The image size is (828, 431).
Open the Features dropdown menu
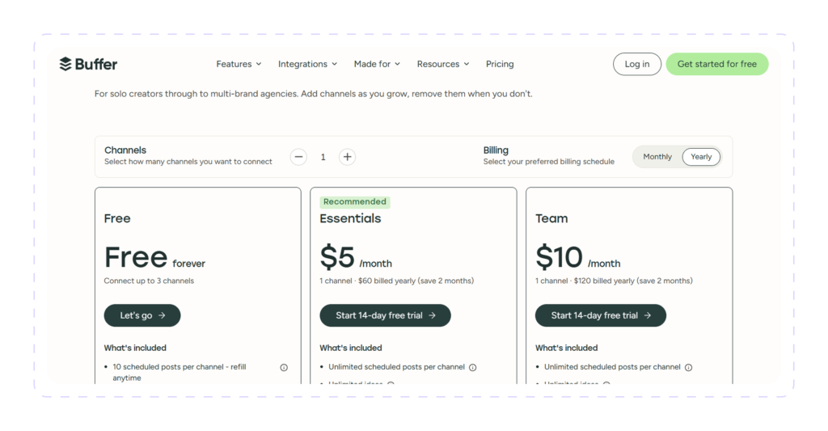coord(239,64)
